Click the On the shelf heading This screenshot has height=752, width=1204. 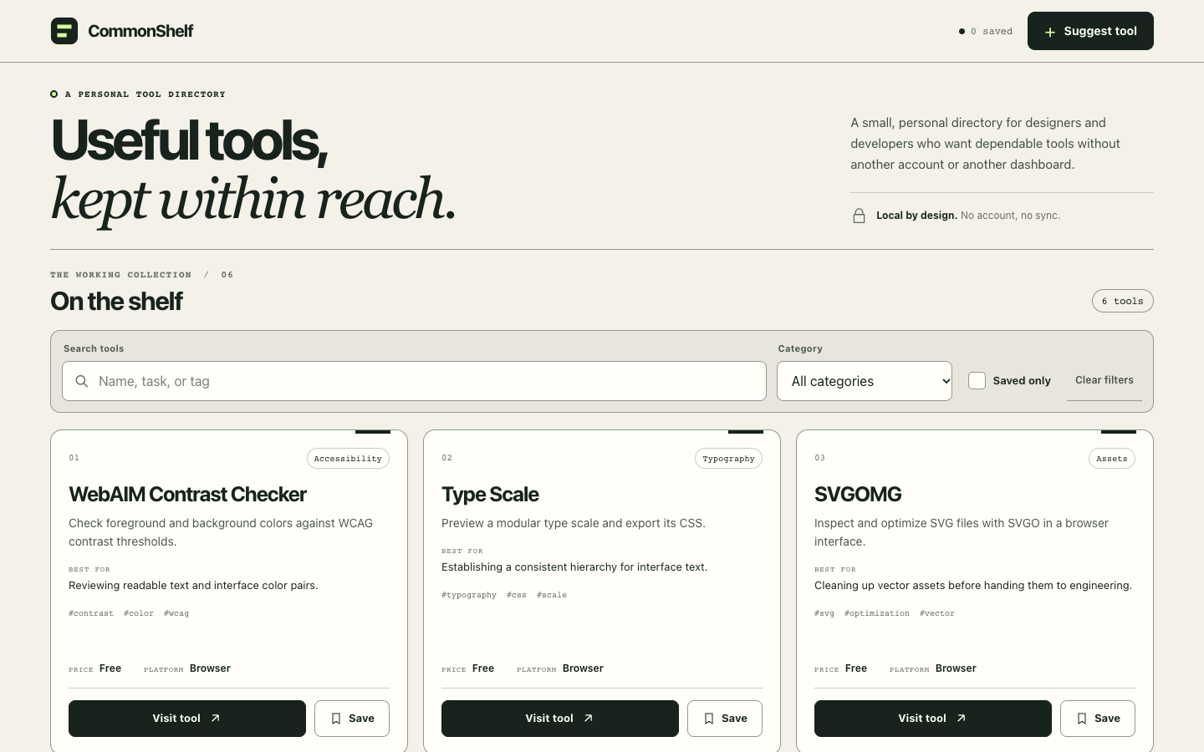point(116,301)
